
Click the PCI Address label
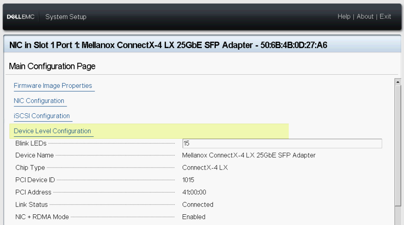coord(33,192)
